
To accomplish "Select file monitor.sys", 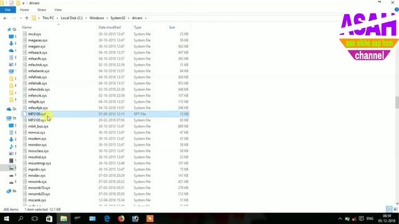I will point(37,145).
